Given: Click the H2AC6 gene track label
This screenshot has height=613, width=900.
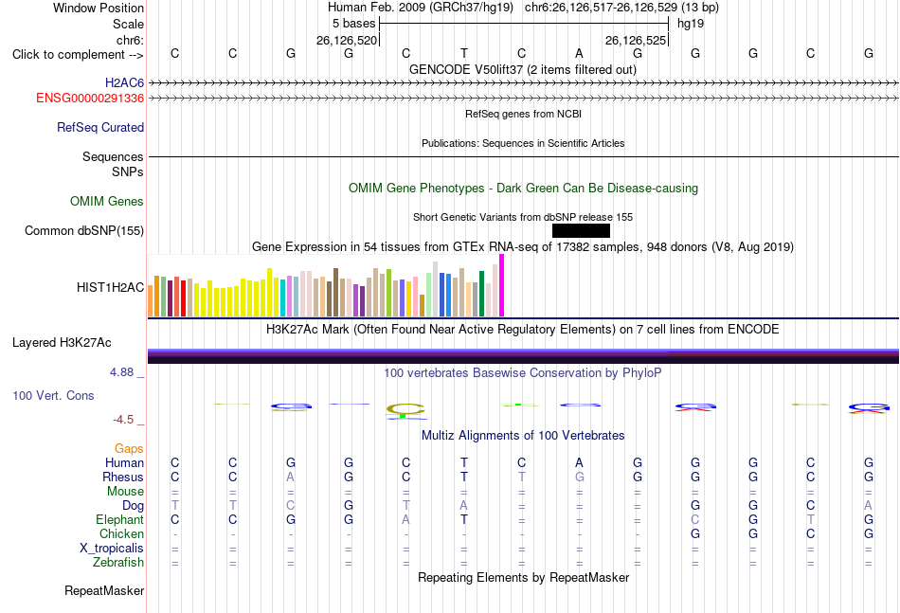Looking at the screenshot, I should [124, 83].
